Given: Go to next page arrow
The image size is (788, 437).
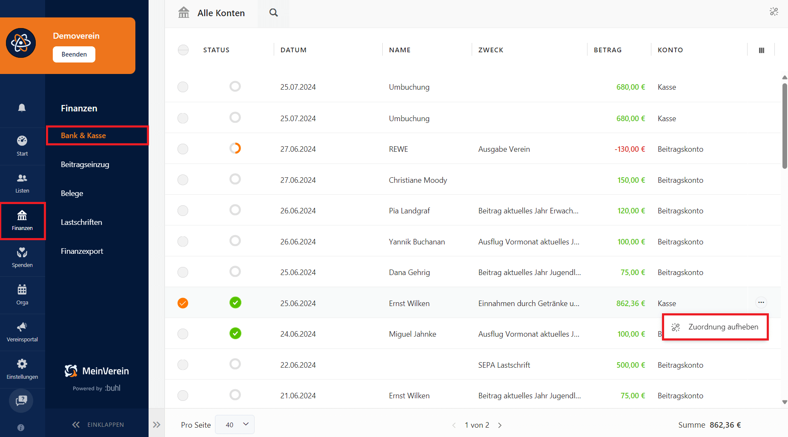Looking at the screenshot, I should click(500, 425).
